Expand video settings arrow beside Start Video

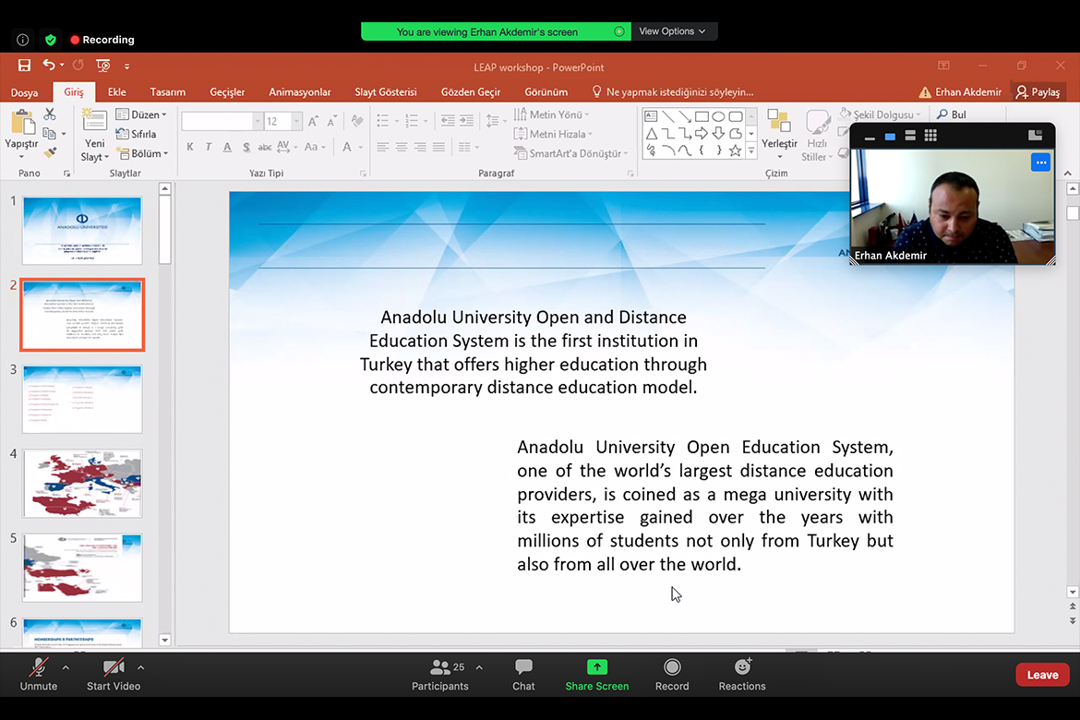coord(140,667)
